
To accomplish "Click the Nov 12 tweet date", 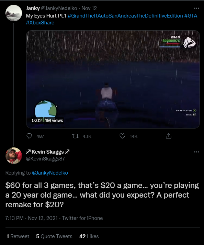I will pos(89,8).
